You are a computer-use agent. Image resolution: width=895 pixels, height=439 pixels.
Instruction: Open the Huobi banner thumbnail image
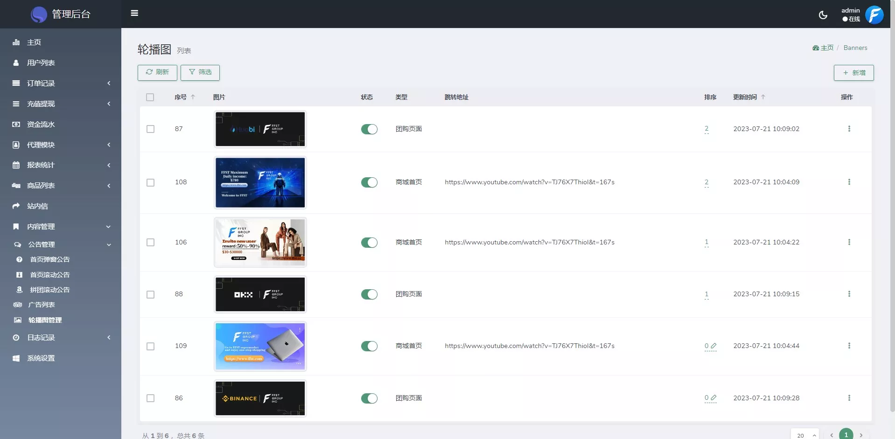click(x=260, y=129)
